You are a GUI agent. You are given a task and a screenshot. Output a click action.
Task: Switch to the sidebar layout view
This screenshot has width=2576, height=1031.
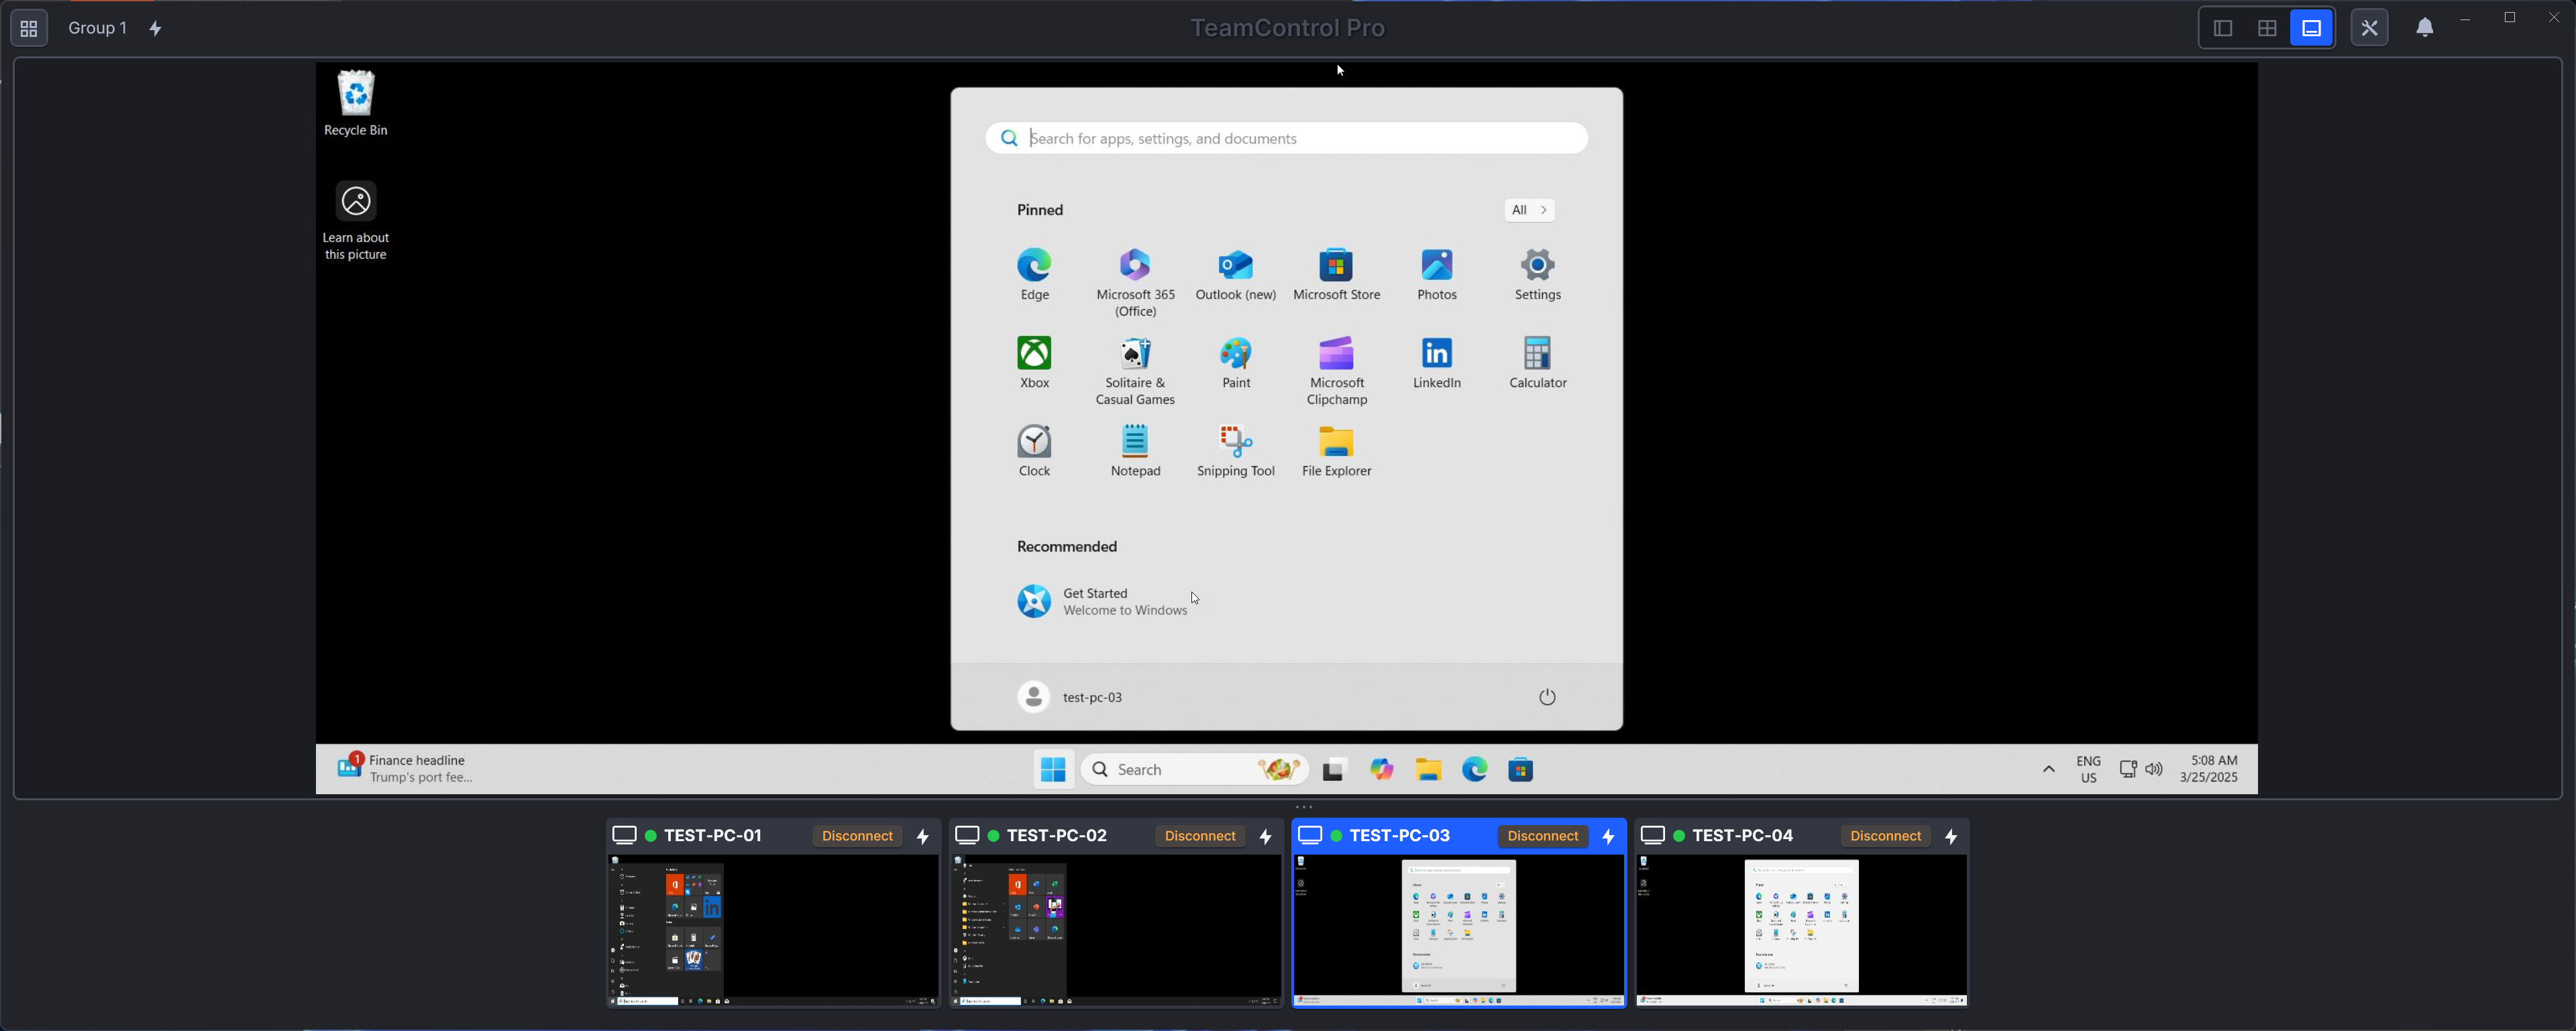[2222, 28]
